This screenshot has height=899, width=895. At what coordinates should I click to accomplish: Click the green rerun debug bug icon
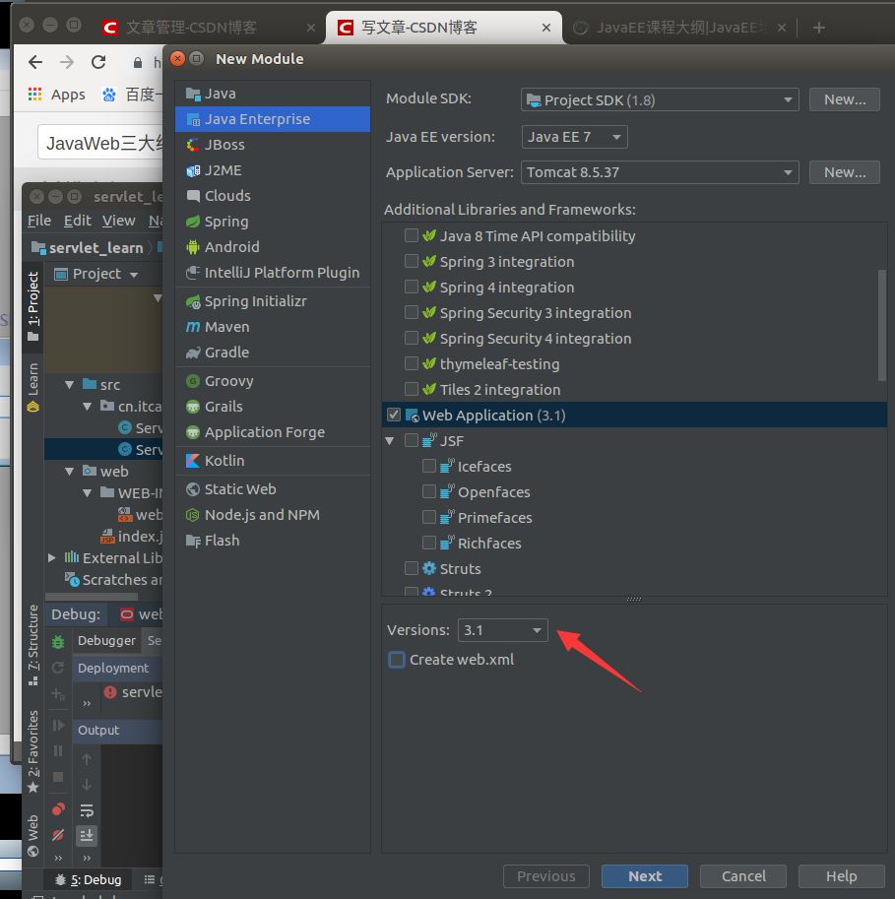point(58,642)
